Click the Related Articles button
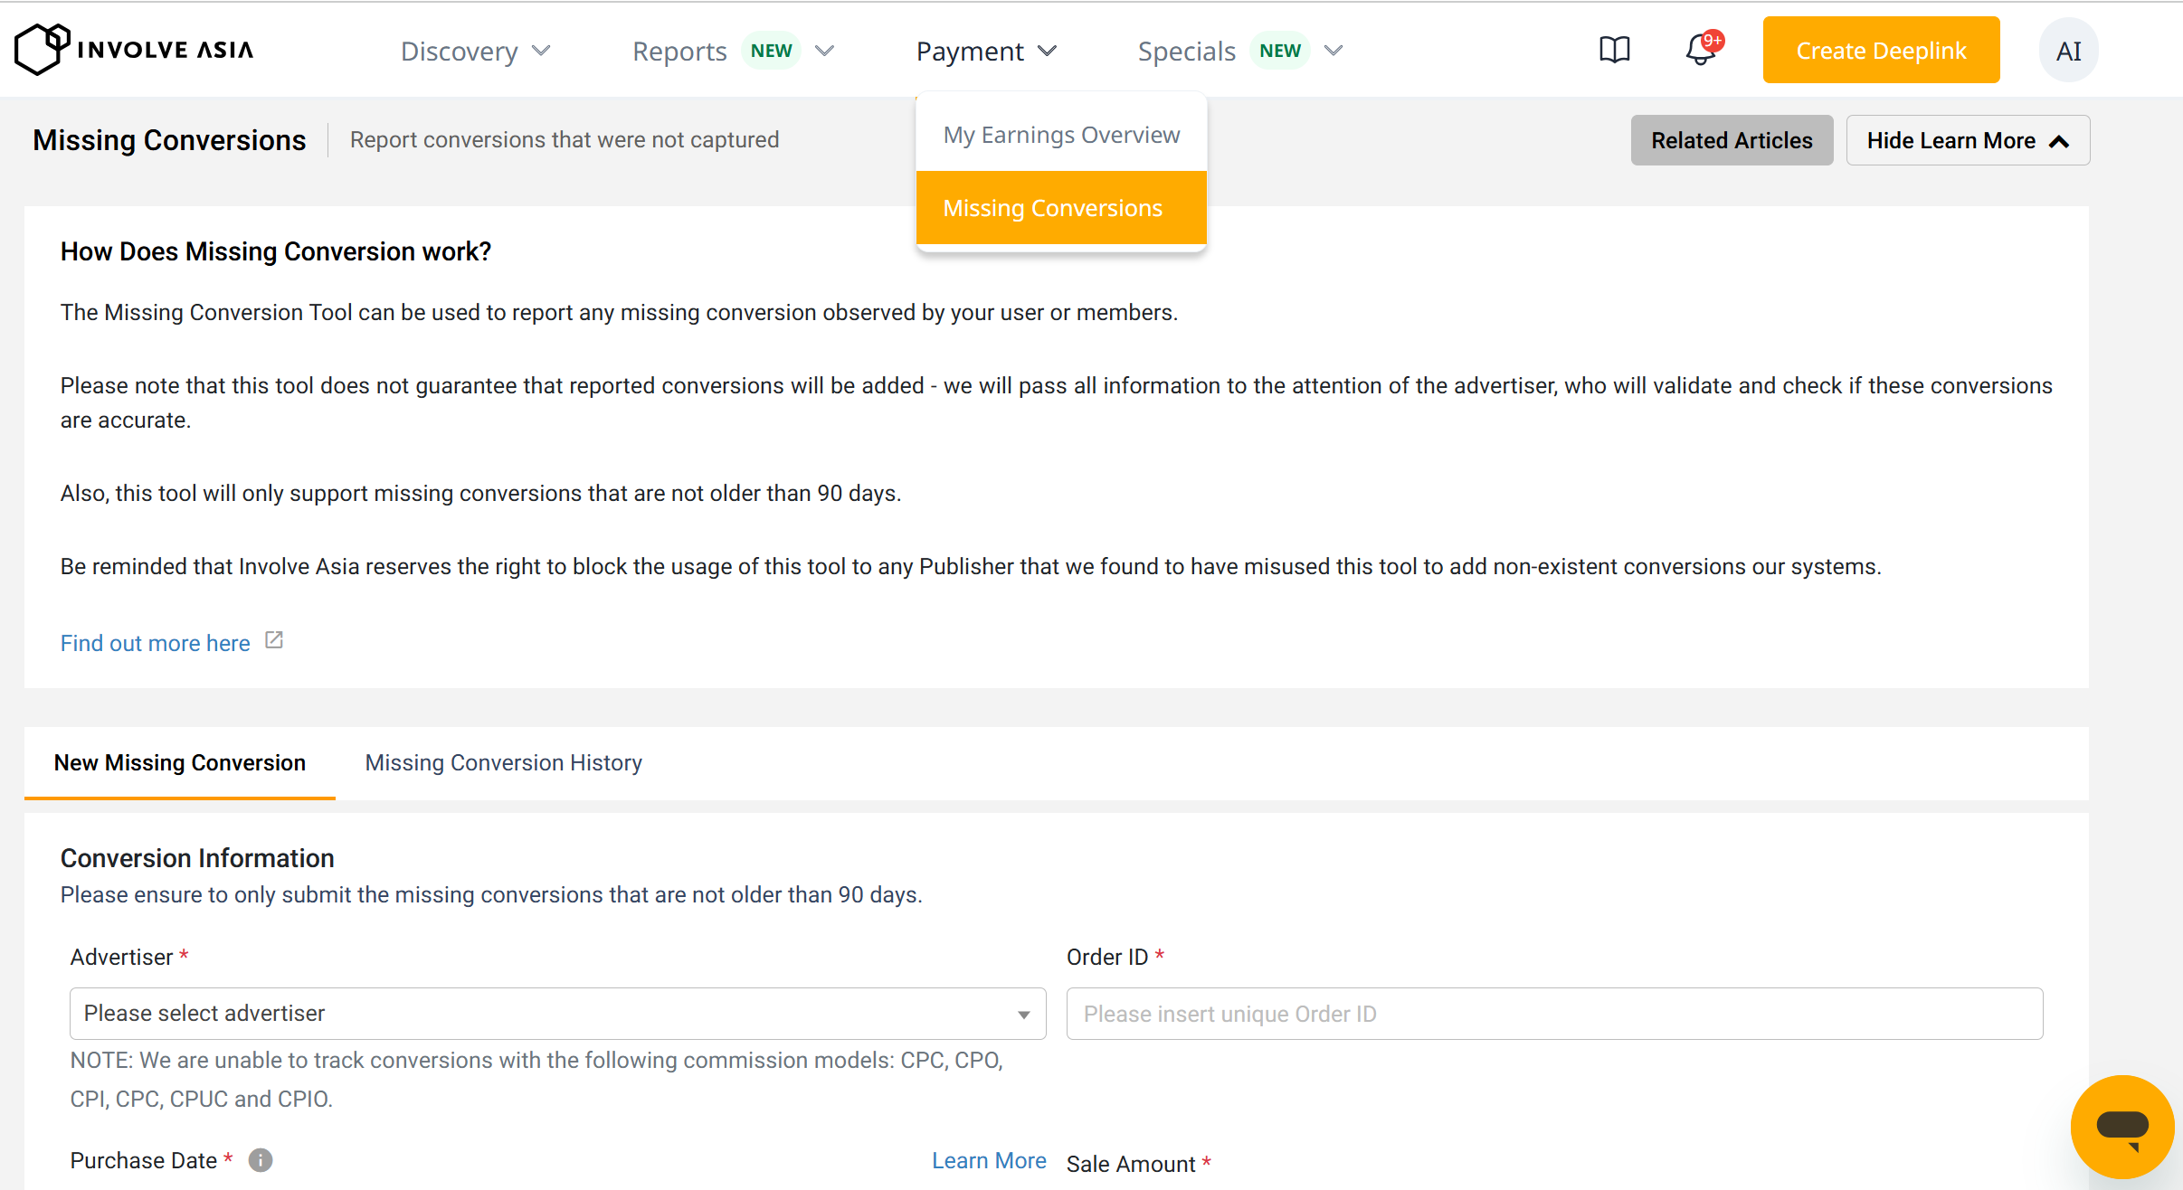 pos(1732,140)
